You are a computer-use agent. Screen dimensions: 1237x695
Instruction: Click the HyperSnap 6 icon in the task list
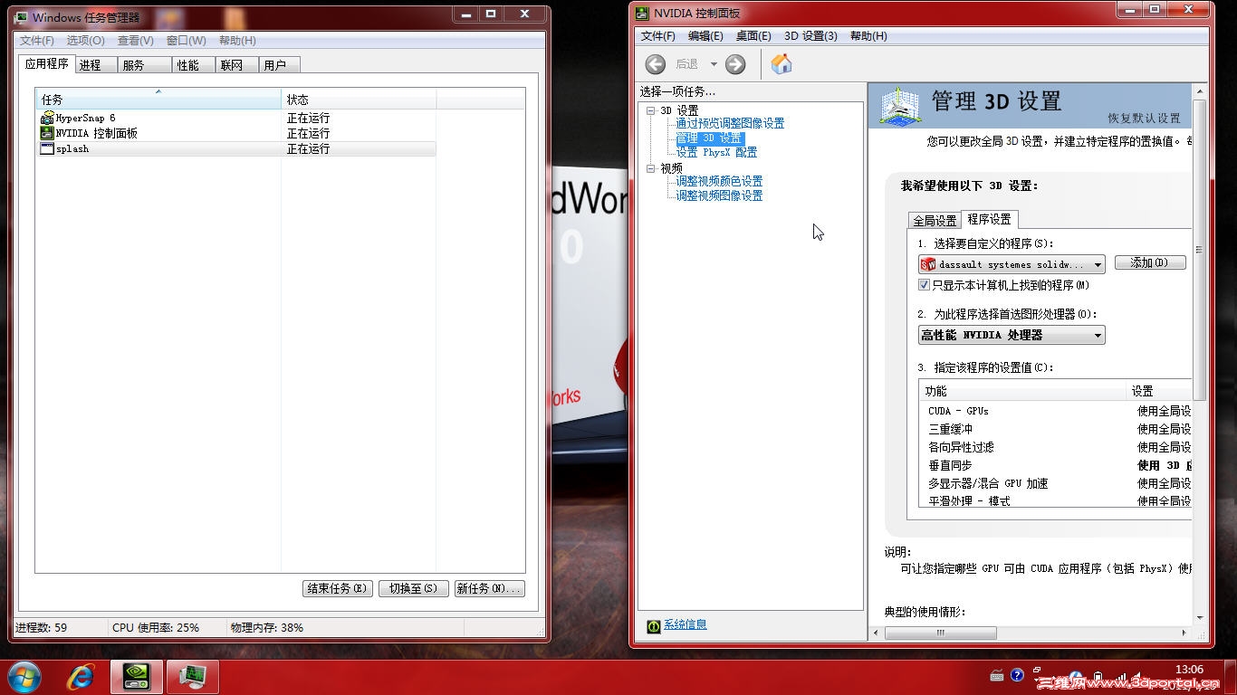coord(47,118)
